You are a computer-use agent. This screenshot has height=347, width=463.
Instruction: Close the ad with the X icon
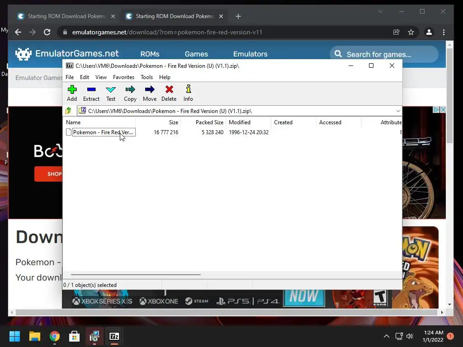(443, 109)
